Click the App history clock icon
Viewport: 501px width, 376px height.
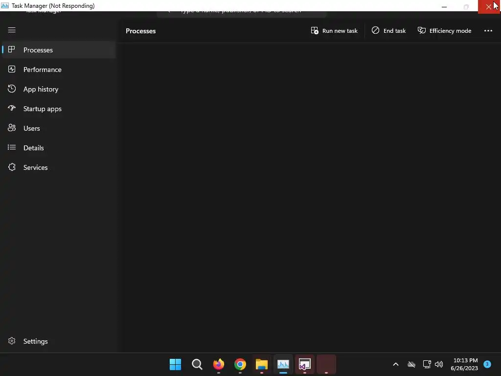[12, 89]
